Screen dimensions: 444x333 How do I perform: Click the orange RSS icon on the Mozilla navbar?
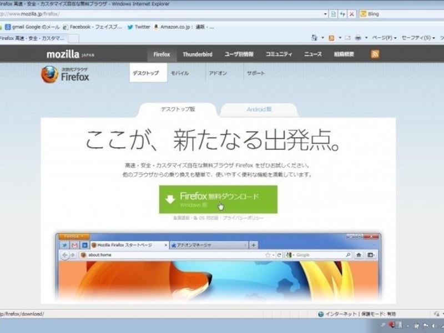point(376,54)
